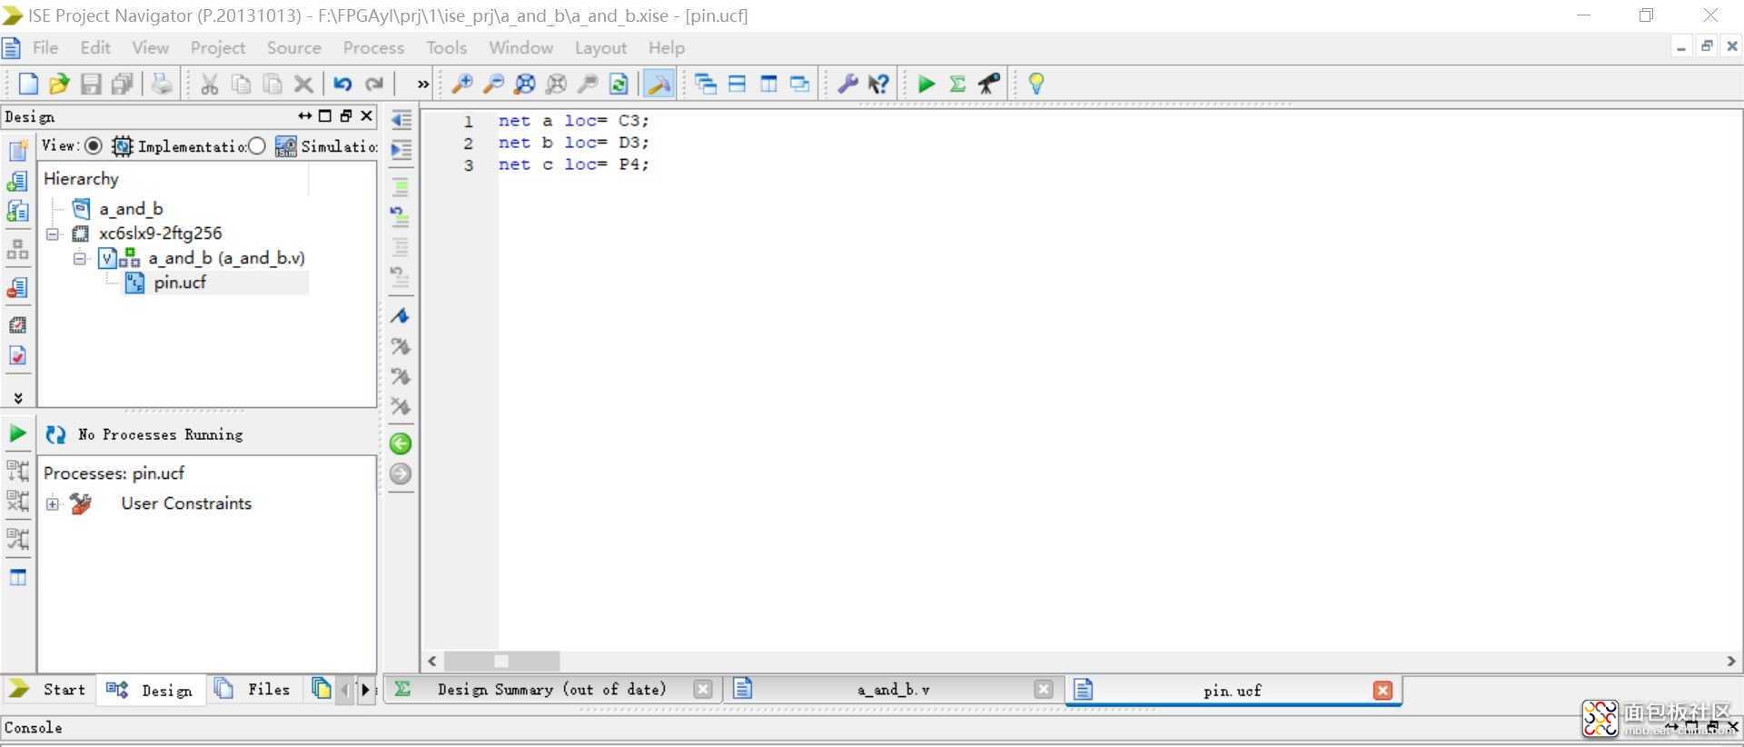Image resolution: width=1744 pixels, height=747 pixels.
Task: Click the editor horizontal scrollbar thumb
Action: (x=501, y=662)
